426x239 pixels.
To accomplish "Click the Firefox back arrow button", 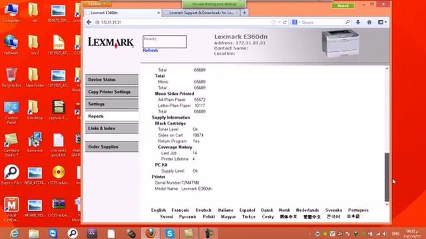I will 89,22.
